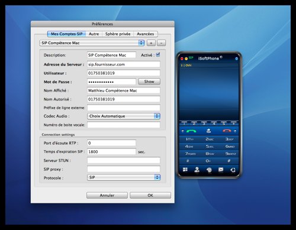Screen dimensions: 296x230
Task: Select phone line 1 tab
Action: tap(184, 123)
